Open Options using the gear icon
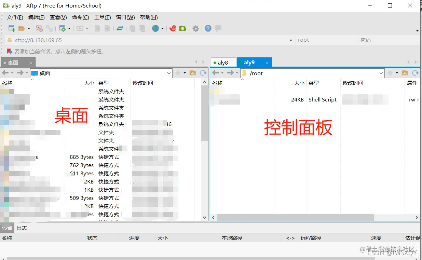Viewport: 422px width, 260px height. click(195, 29)
